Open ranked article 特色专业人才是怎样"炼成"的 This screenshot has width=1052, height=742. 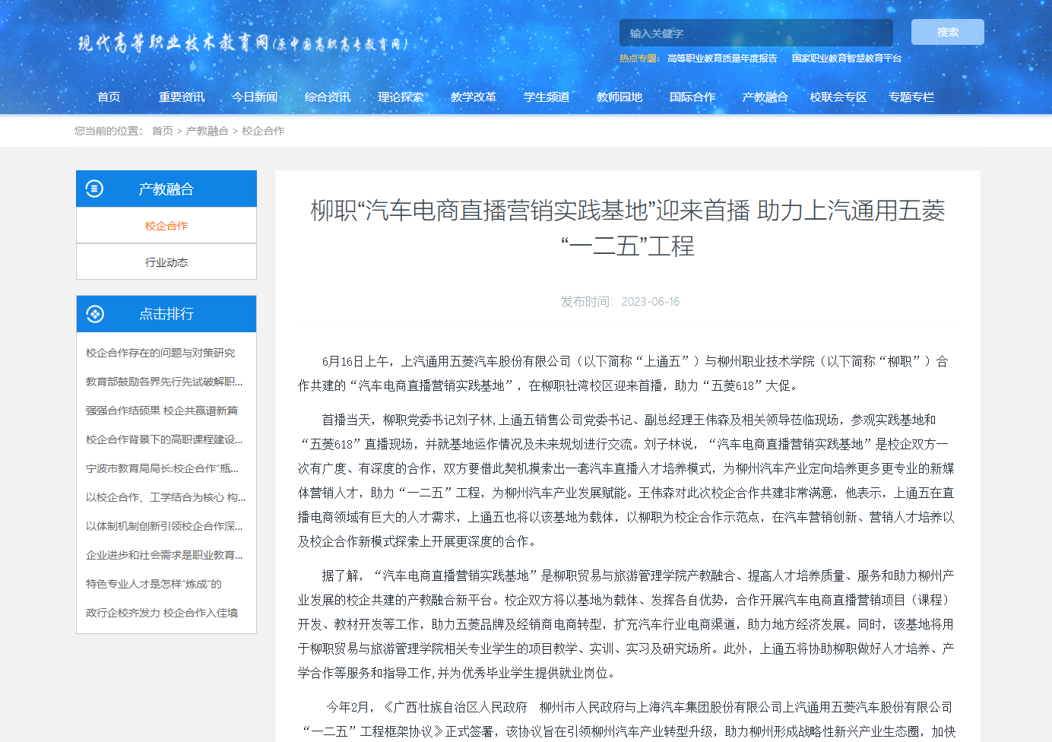pyautogui.click(x=154, y=584)
